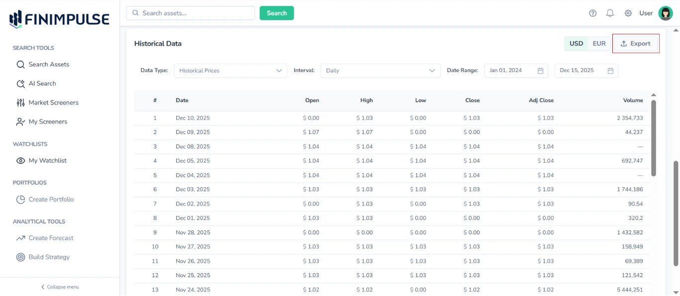Viewport: 680px width, 296px height.
Task: Open the start date calendar picker
Action: (x=541, y=71)
